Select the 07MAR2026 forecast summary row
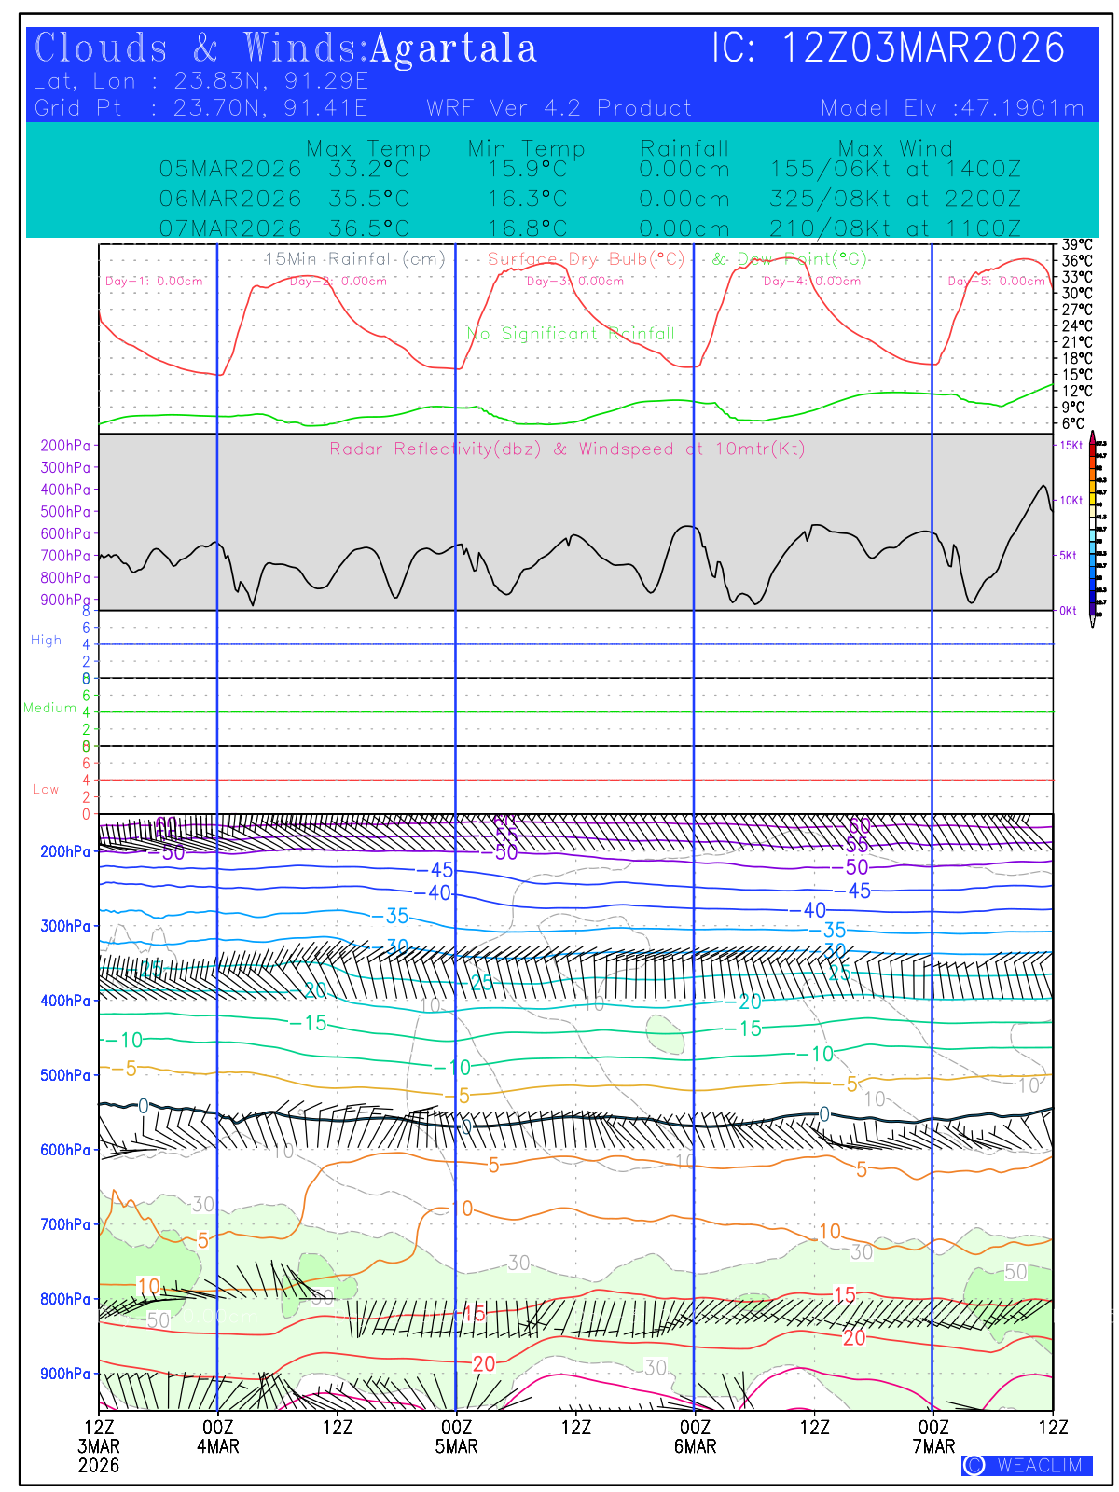The height and width of the screenshot is (1492, 1119). pos(589,228)
